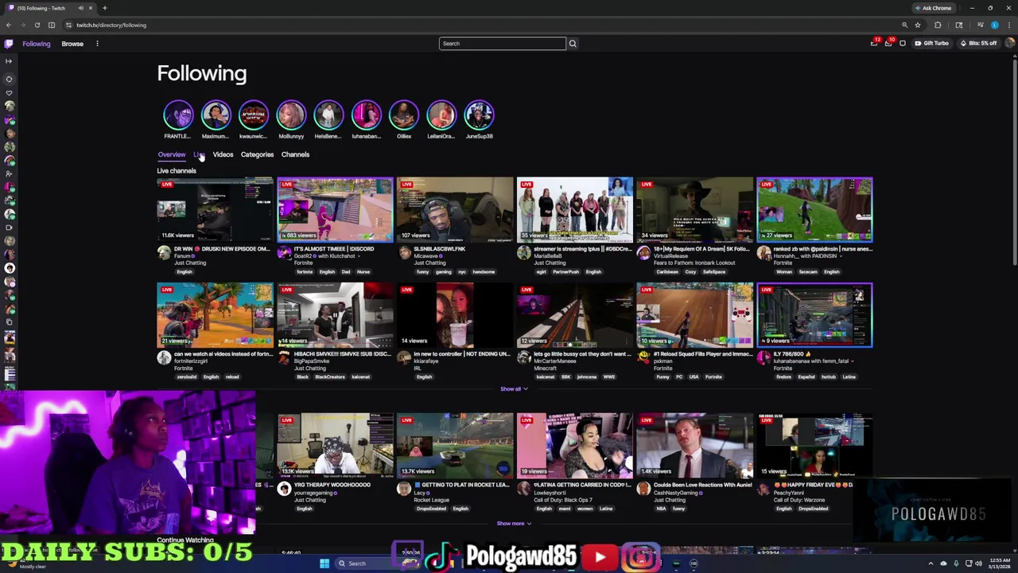Open Chrome extensions puzzle icon
The height and width of the screenshot is (573, 1018).
(938, 25)
